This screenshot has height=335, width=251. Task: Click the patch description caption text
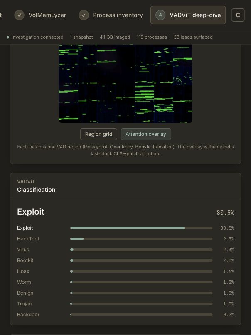coord(125,150)
